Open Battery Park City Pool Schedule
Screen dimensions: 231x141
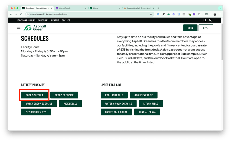point(35,95)
